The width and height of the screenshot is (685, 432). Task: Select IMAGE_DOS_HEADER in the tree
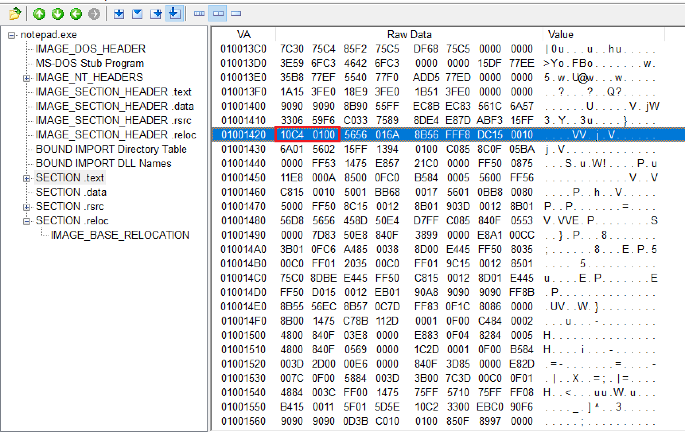(90, 49)
